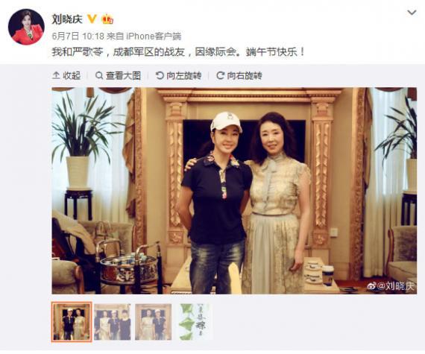Image resolution: width=425 pixels, height=354 pixels.
Task: Select the third photo thumbnail
Action: pos(154,322)
